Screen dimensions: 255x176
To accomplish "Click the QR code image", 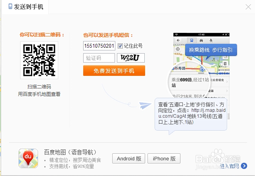I will tap(39, 60).
